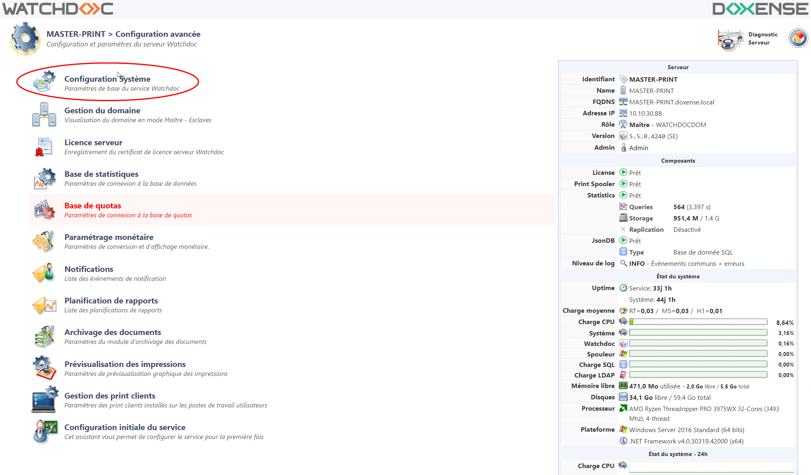Open the Gestion du domaine servers icon
The image size is (811, 475).
click(x=44, y=115)
